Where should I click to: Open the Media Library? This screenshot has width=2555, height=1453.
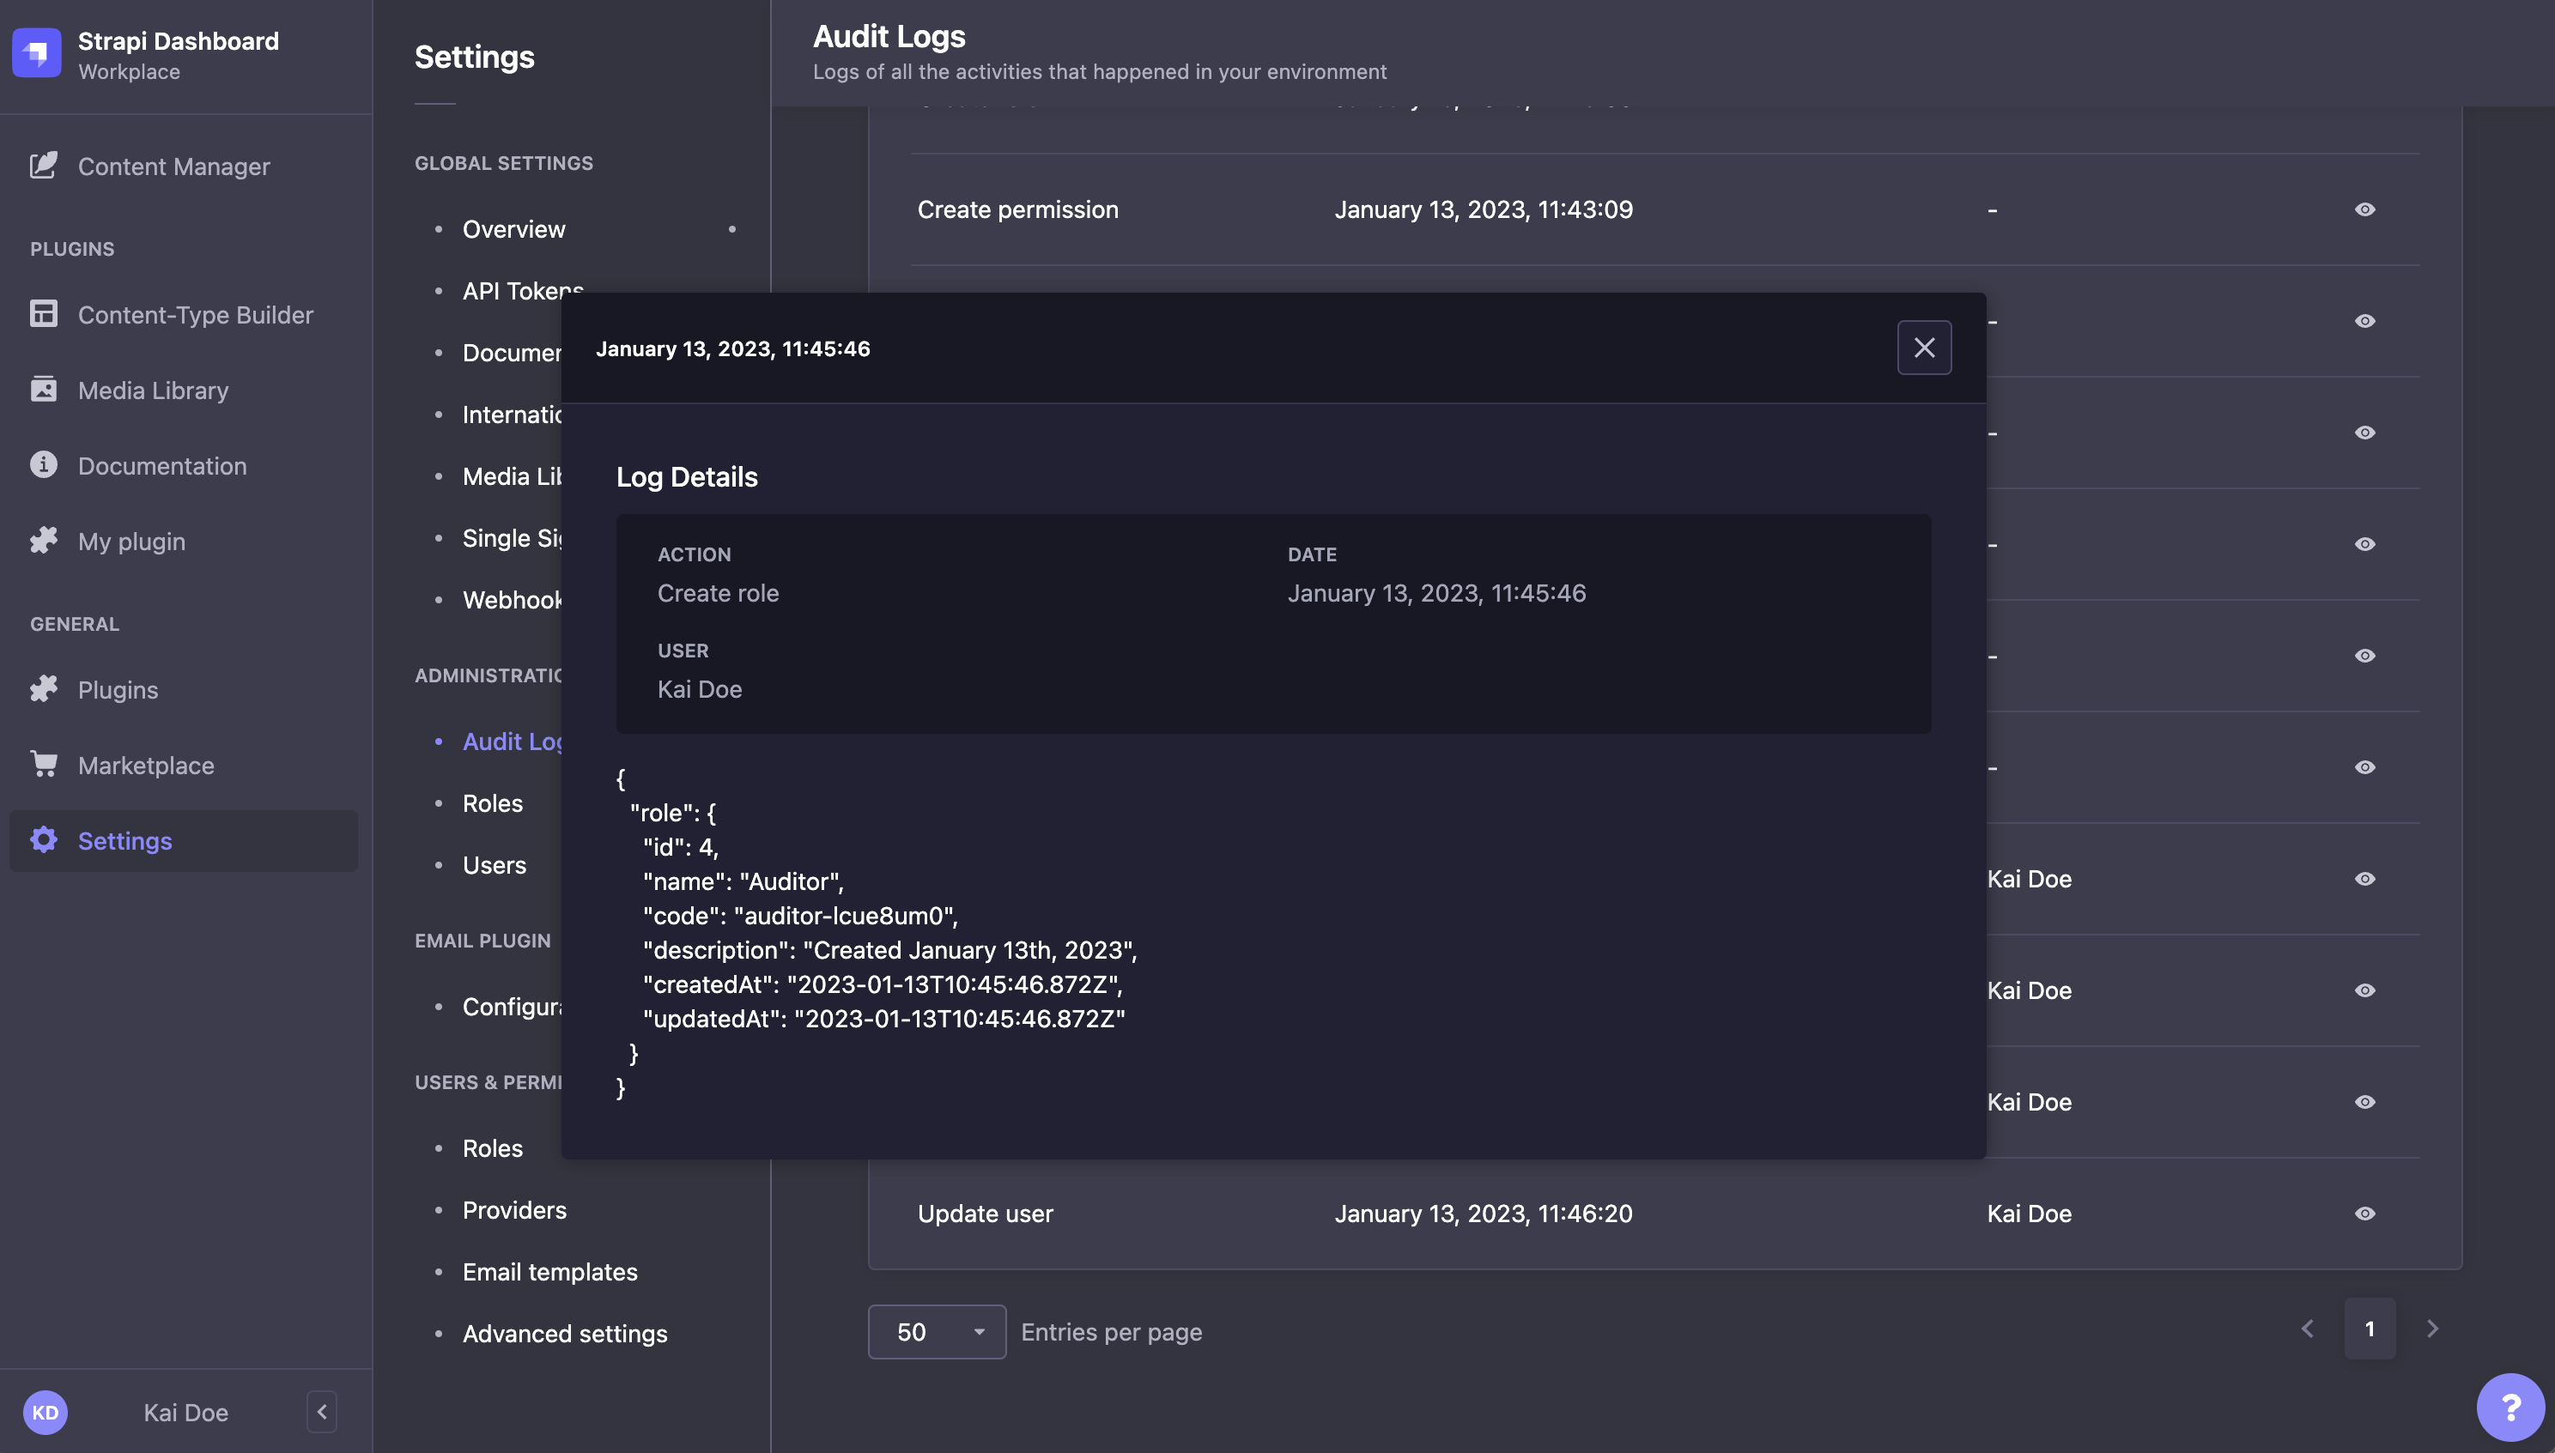point(44,389)
